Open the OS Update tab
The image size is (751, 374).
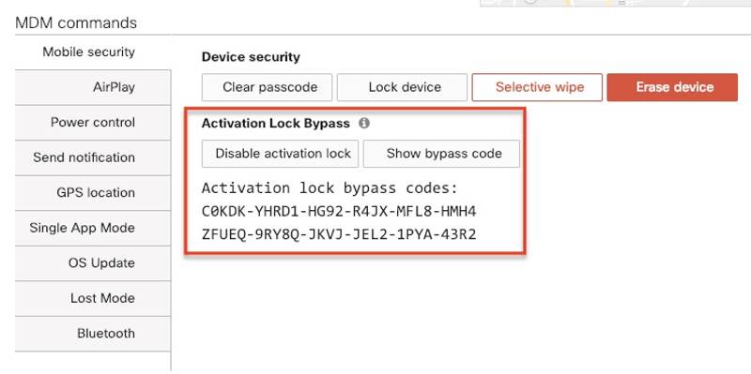(93, 263)
